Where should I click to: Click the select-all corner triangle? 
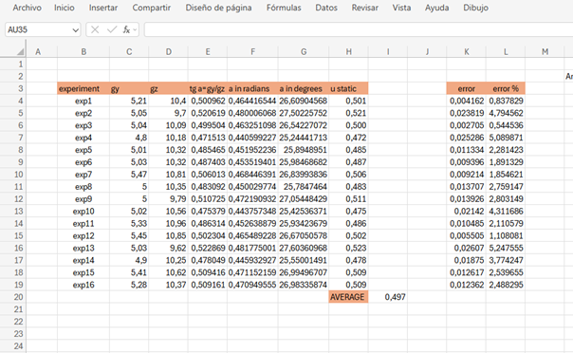(21, 52)
